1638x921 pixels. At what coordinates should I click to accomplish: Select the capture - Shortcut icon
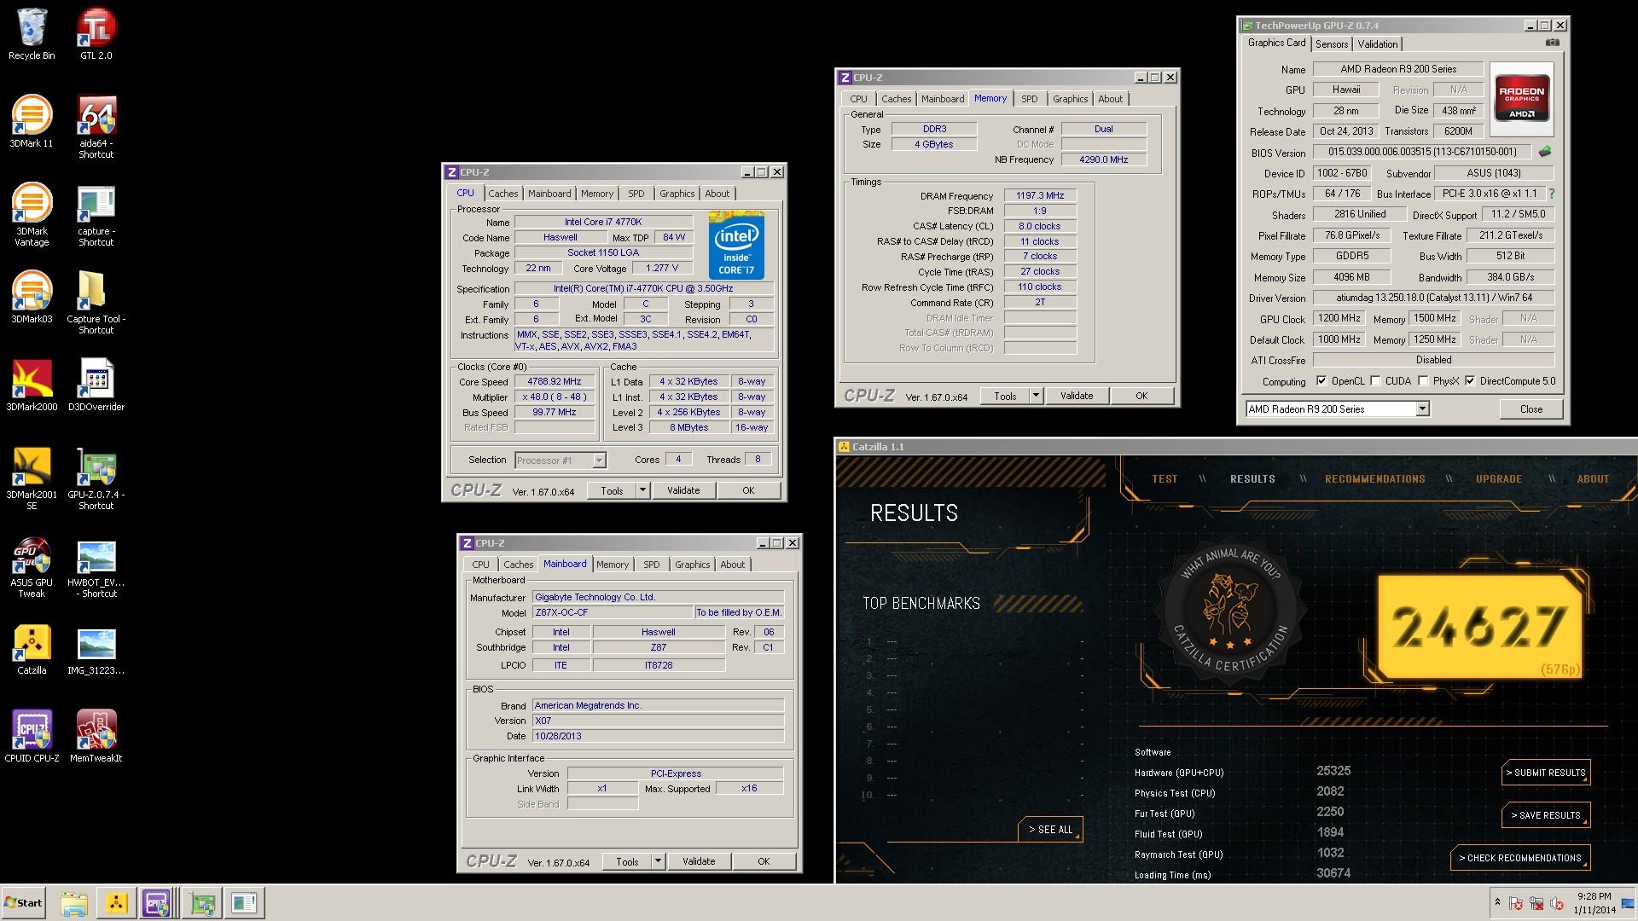pyautogui.click(x=96, y=215)
